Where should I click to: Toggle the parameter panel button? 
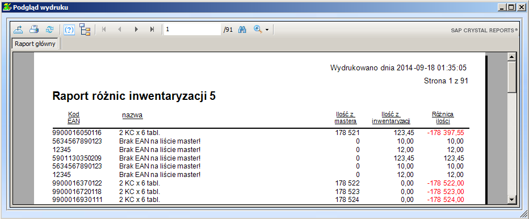[x=69, y=30]
